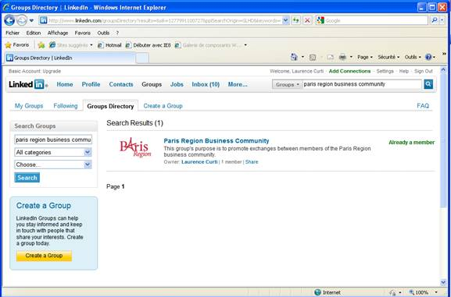Click the Search Groups keyword field
This screenshot has width=451, height=297.
[53, 140]
